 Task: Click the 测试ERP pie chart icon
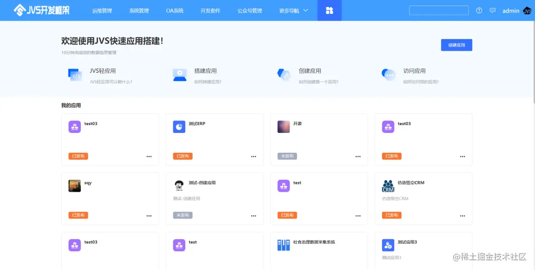tap(179, 126)
